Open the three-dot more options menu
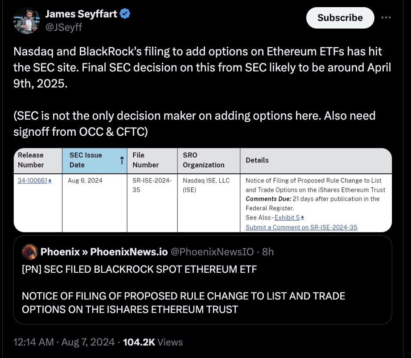The image size is (411, 358). point(386,18)
